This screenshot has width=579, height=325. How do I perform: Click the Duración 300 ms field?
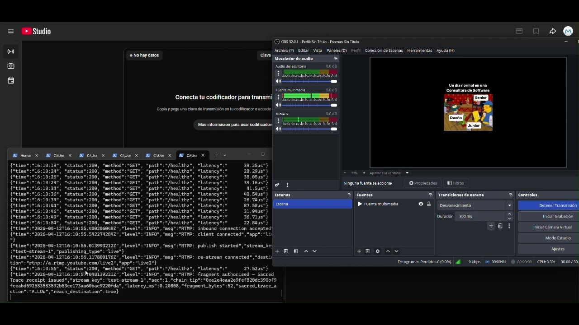480,216
